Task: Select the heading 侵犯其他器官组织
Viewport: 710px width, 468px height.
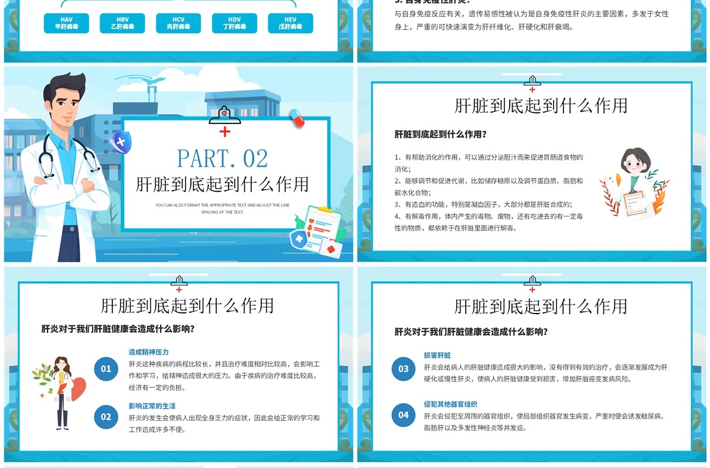Action: tap(450, 404)
